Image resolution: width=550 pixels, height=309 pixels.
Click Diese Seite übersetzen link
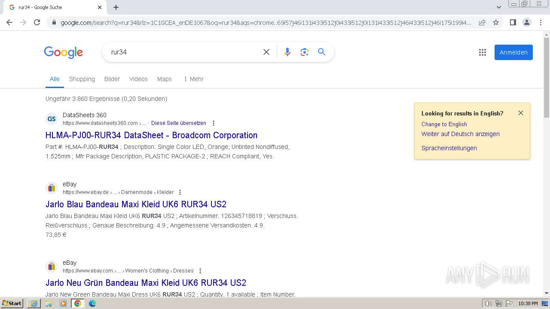coord(179,123)
